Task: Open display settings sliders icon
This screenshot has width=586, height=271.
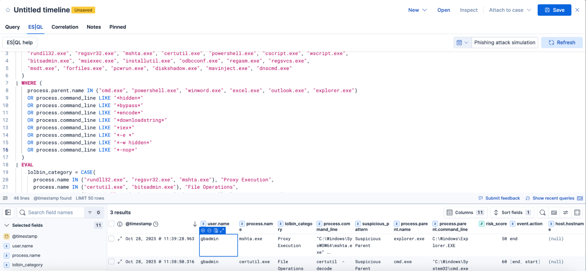Action: pyautogui.click(x=565, y=212)
